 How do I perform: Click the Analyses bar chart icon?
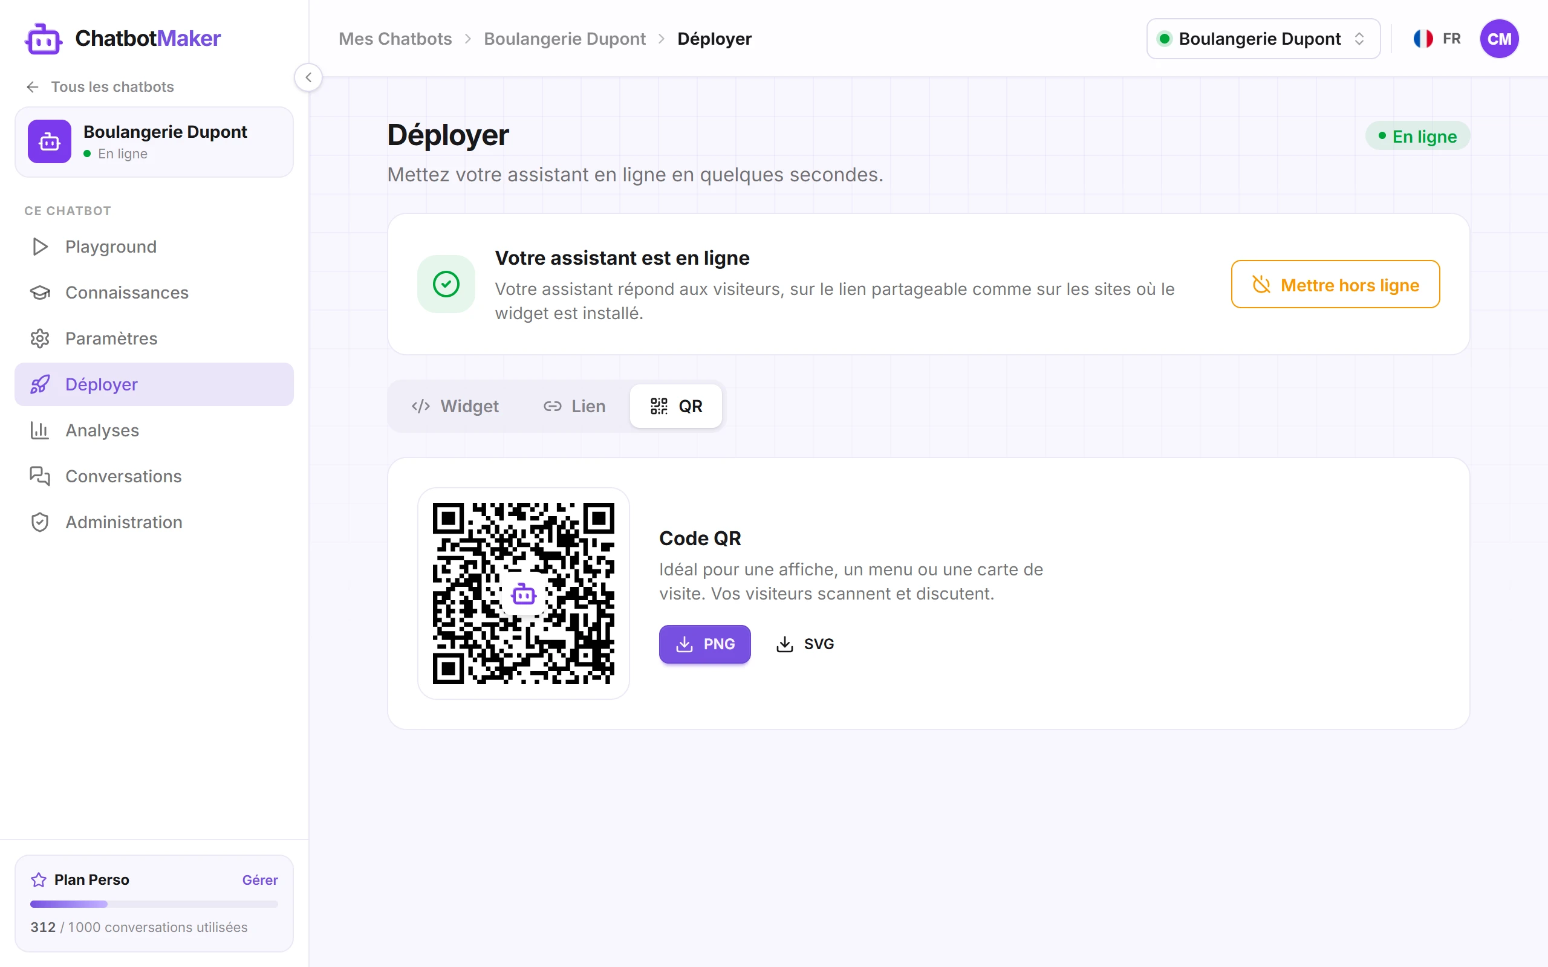(x=40, y=430)
